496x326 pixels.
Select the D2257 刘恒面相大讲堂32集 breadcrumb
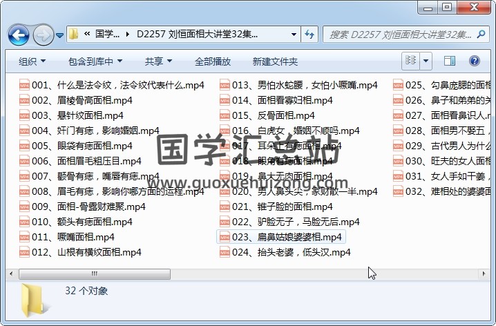coord(197,34)
